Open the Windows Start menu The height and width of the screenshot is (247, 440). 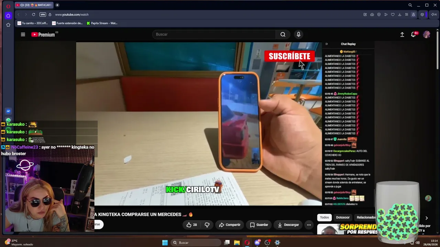coord(165,243)
